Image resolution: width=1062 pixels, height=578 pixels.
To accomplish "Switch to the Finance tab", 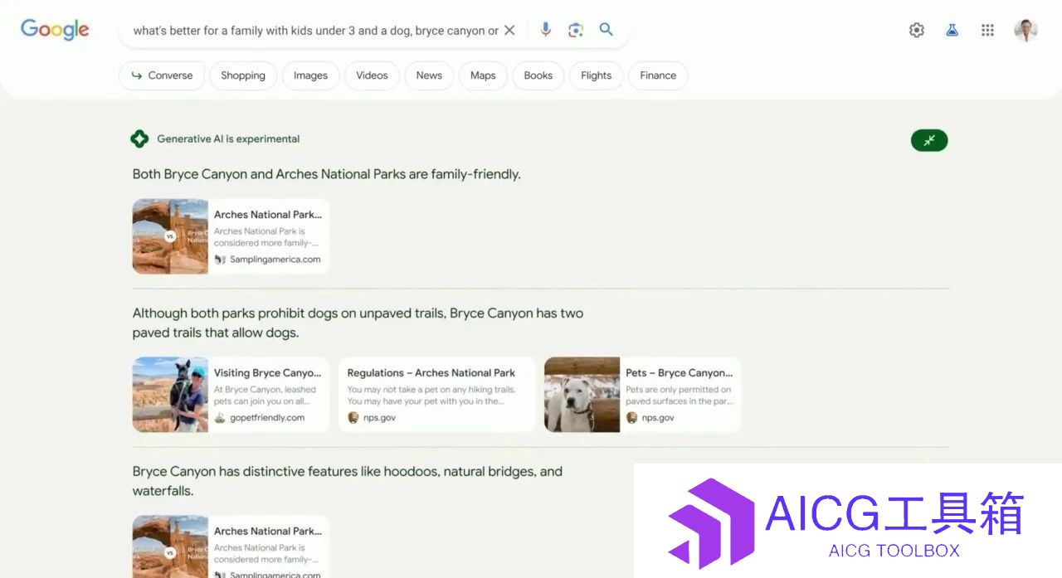I will tap(658, 75).
